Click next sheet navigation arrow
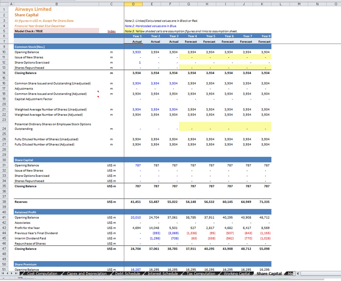The width and height of the screenshot is (341, 281). [12, 273]
